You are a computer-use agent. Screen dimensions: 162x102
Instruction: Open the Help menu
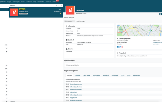[x=35, y=2]
